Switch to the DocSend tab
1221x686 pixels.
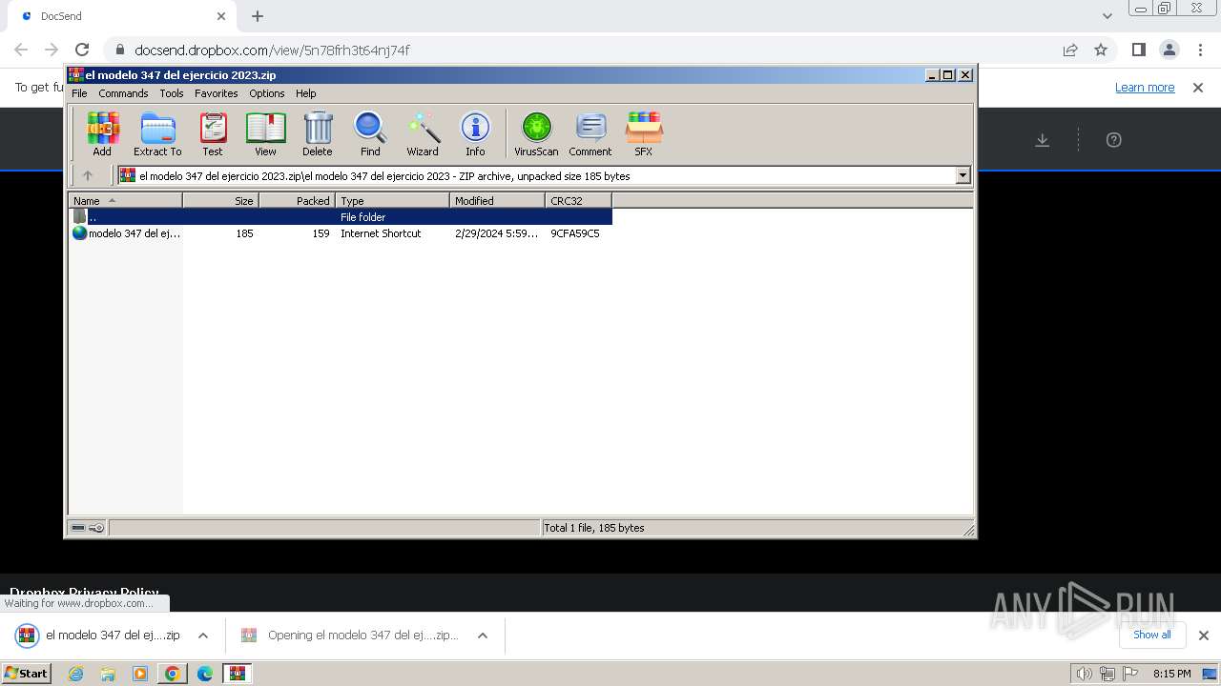click(120, 16)
